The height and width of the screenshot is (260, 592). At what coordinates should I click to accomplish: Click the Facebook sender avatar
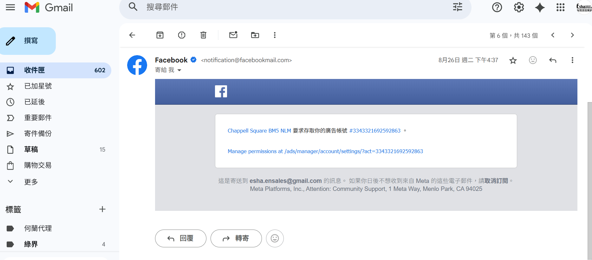click(x=137, y=65)
